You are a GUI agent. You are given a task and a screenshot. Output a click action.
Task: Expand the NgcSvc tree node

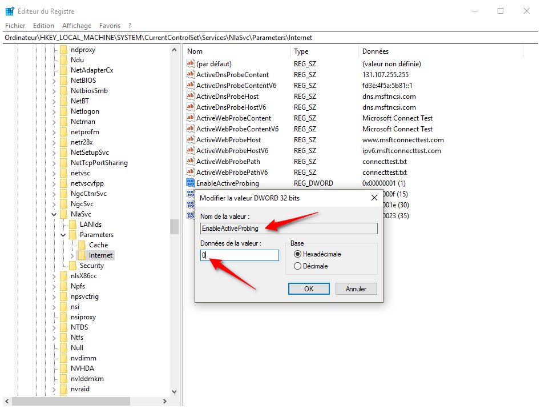pyautogui.click(x=54, y=204)
